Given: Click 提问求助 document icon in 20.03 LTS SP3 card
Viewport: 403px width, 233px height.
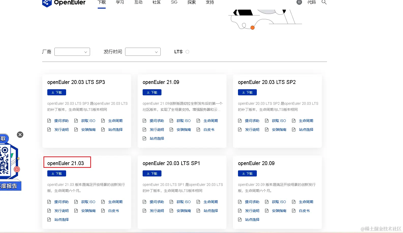Looking at the screenshot, I should click(49, 121).
